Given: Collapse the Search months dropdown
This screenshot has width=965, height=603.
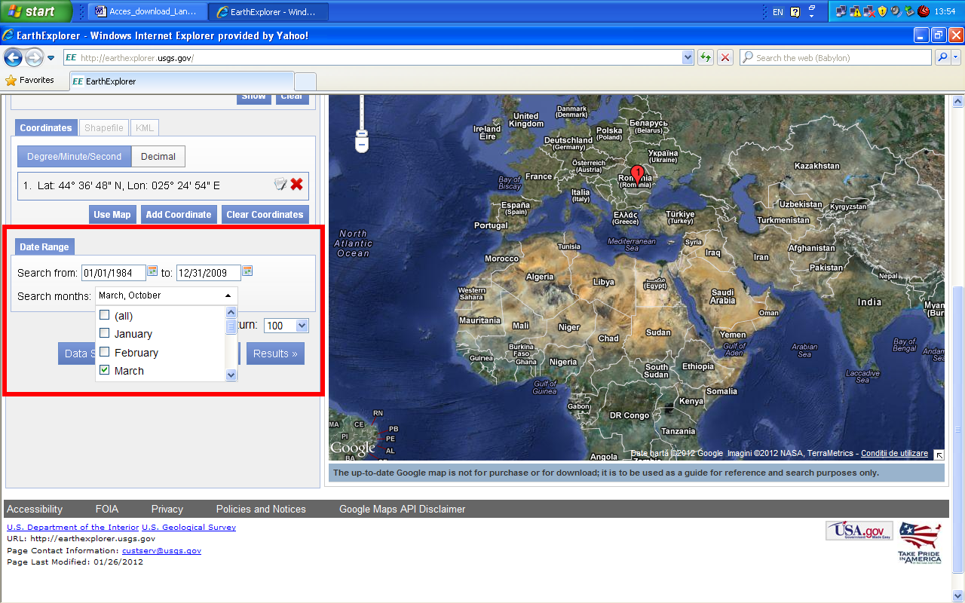Looking at the screenshot, I should point(228,296).
